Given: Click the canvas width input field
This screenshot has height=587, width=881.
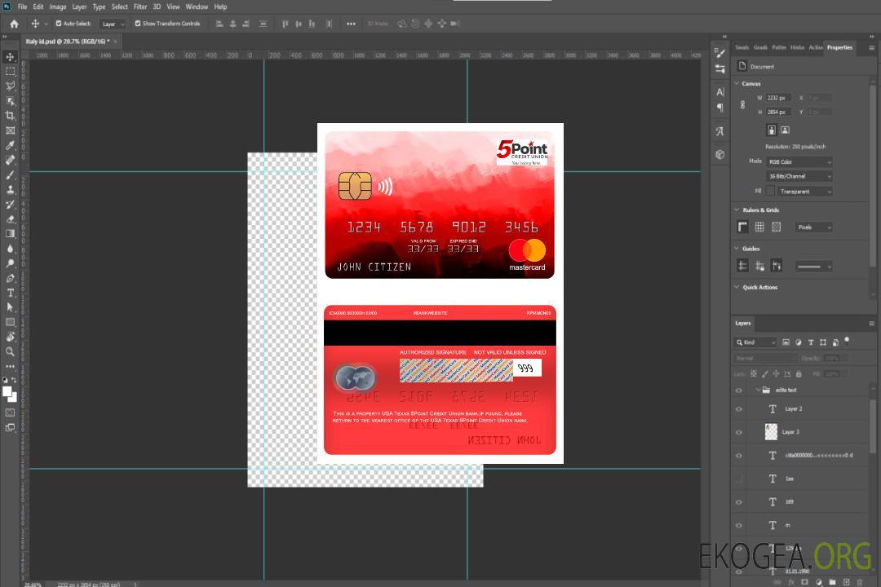Looking at the screenshot, I should coord(779,98).
